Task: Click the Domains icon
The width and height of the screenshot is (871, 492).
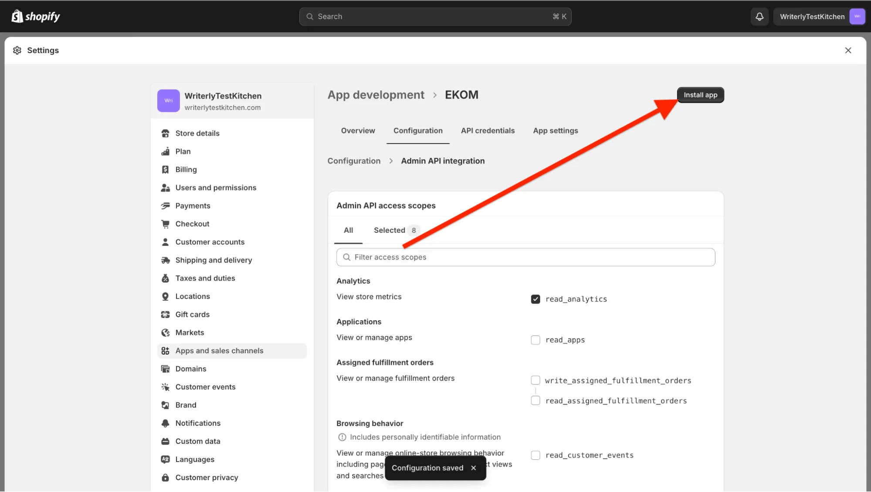Action: click(165, 369)
